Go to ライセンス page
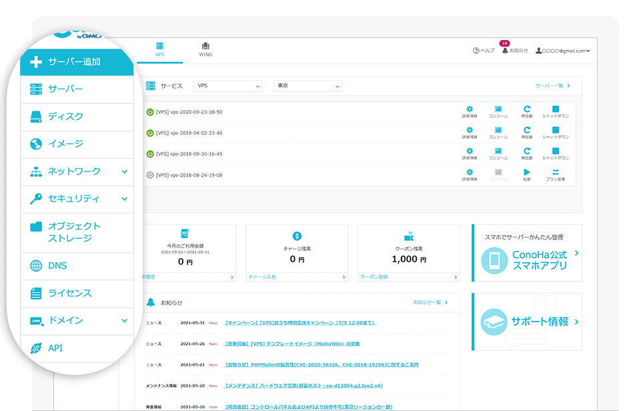The image size is (635, 411). [x=69, y=294]
